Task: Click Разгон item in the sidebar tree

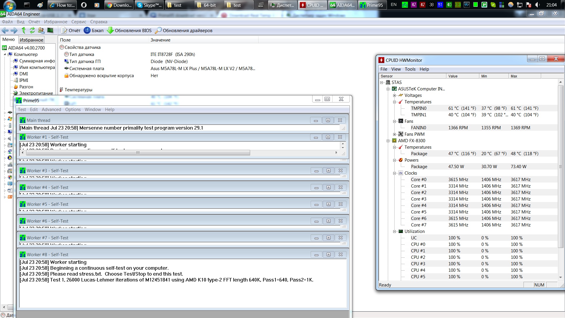Action: pyautogui.click(x=26, y=87)
